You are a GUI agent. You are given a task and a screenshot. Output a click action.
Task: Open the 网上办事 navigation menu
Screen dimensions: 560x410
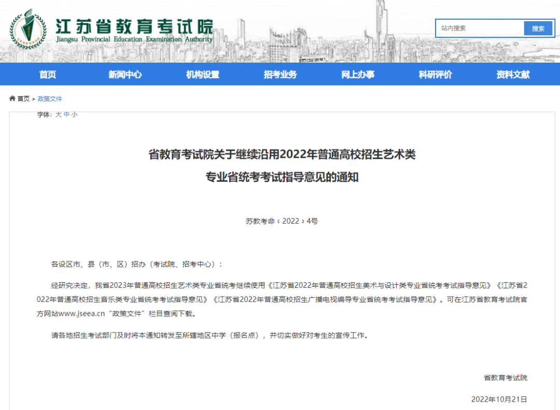[358, 74]
